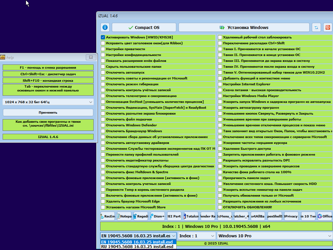Launch the Notepad tool button
Image resolution: width=333 pixels, height=250 pixels.
[x=124, y=216]
